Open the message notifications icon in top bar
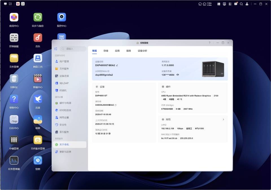This screenshot has height=190, width=271. pos(236,4)
